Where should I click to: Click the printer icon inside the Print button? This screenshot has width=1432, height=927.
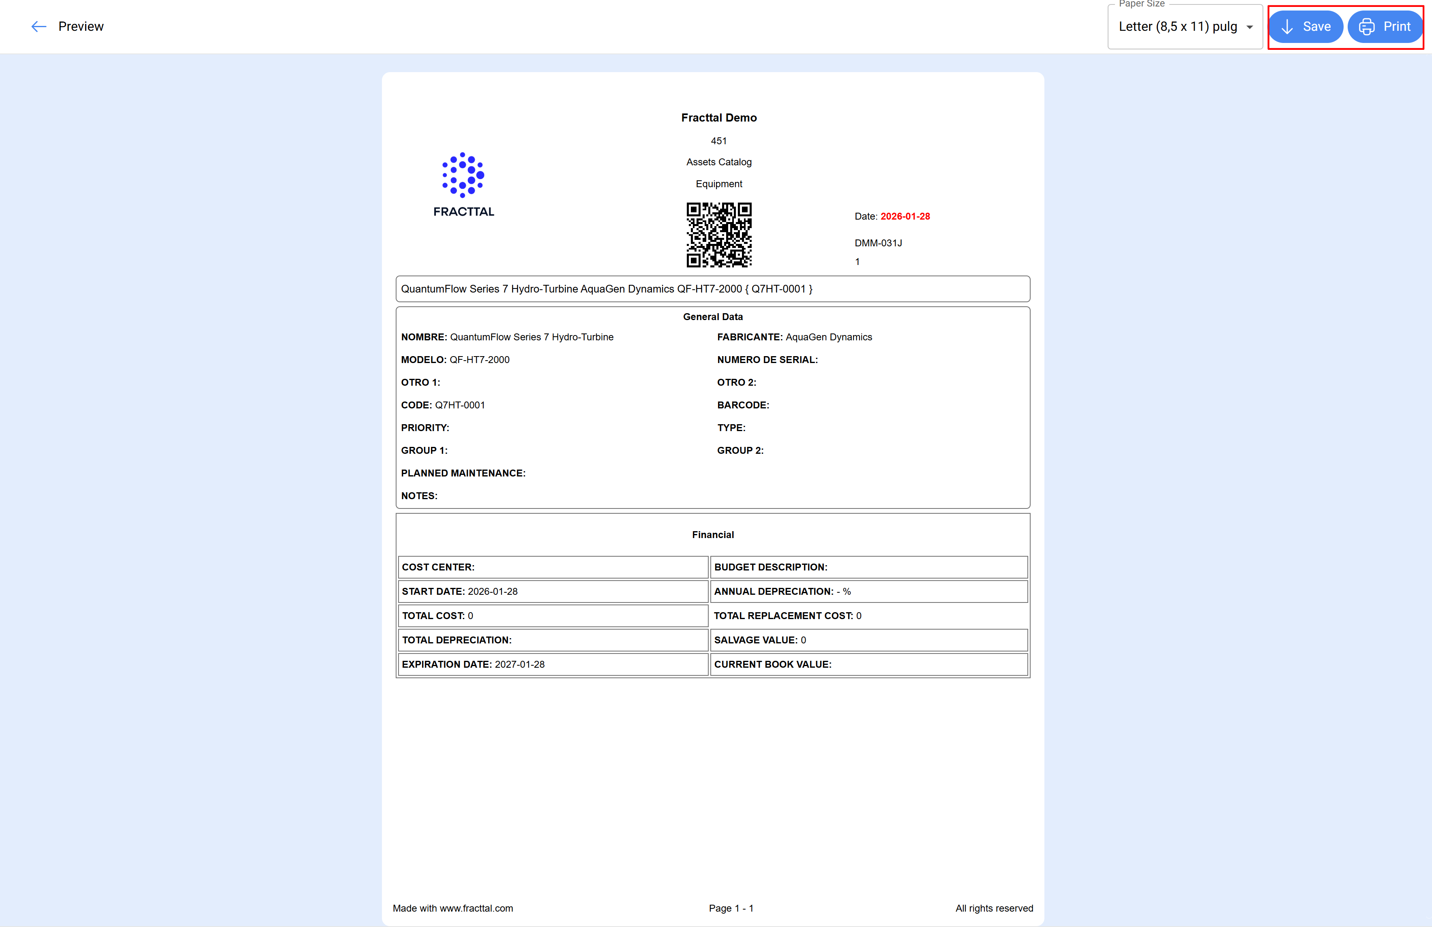coord(1366,26)
